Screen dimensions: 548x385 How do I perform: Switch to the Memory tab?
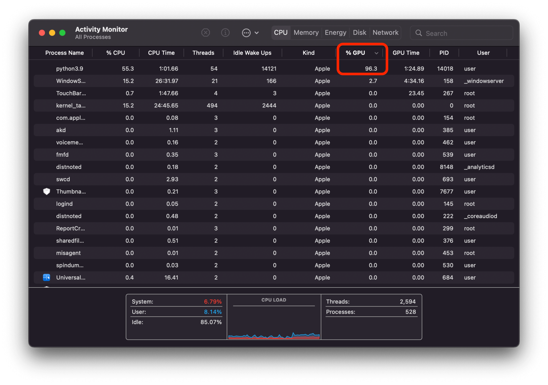pyautogui.click(x=306, y=32)
